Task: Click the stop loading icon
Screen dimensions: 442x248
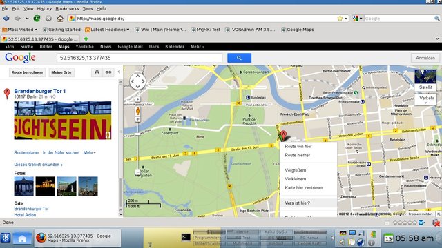Action: 48,19
